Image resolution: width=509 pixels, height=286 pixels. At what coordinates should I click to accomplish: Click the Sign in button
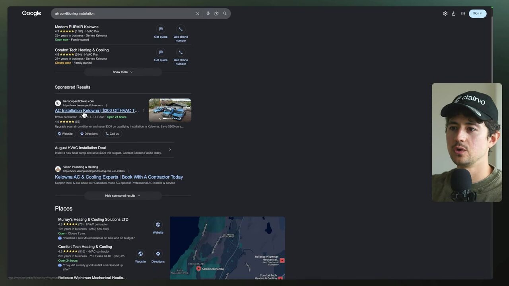[478, 14]
